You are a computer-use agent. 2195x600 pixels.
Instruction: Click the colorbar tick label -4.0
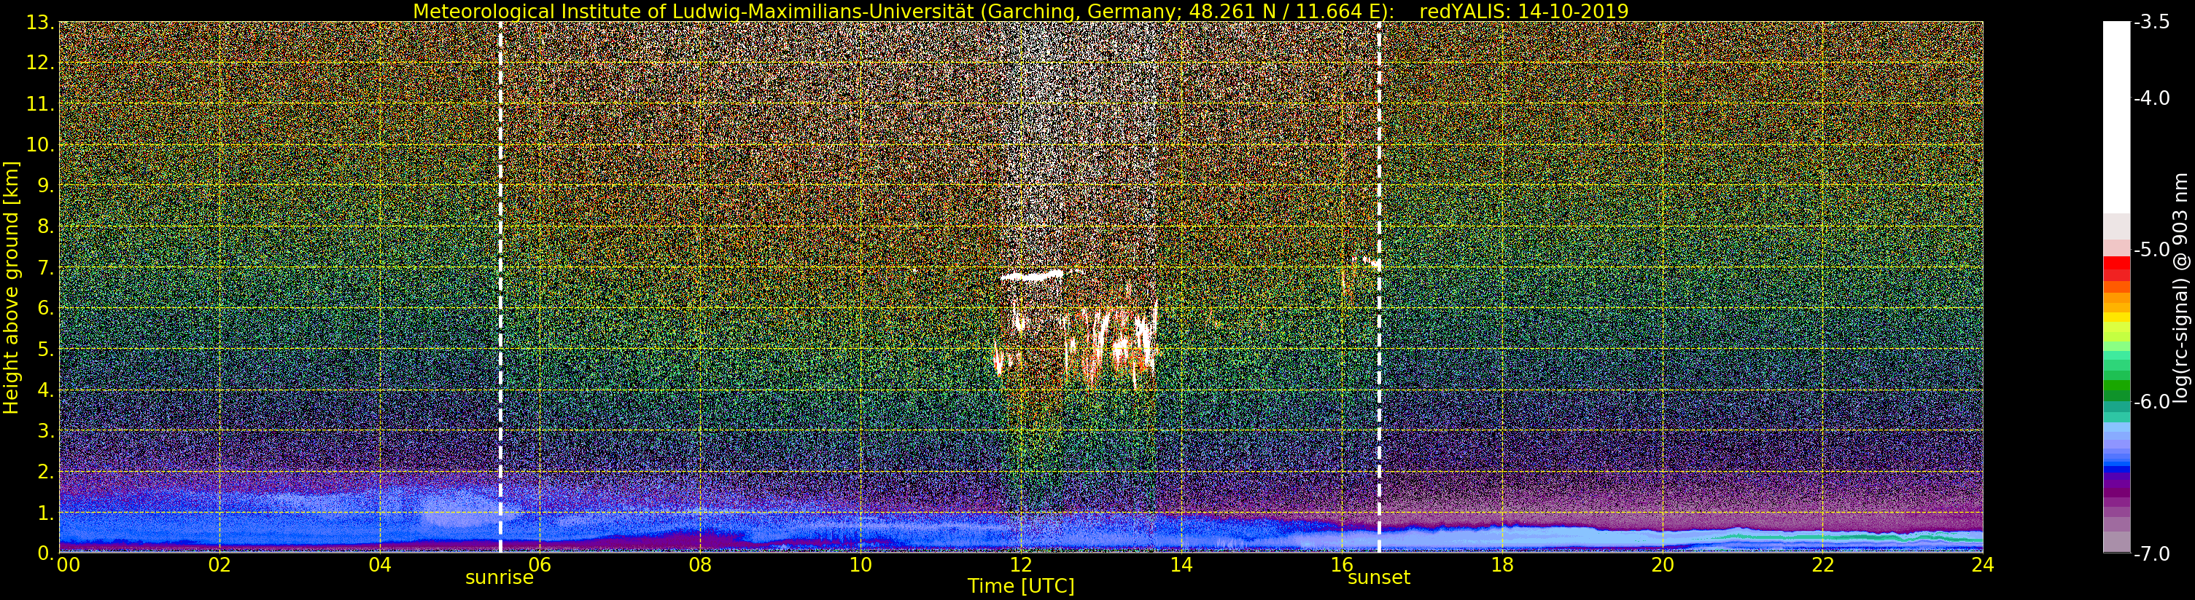click(x=2151, y=99)
